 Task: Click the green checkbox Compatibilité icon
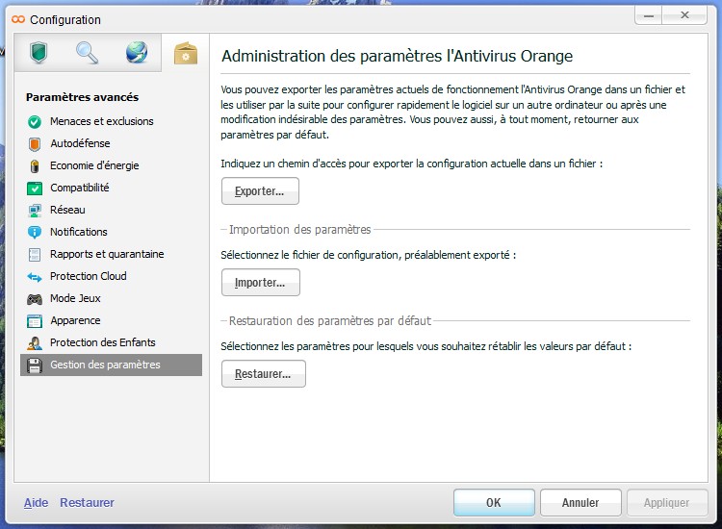click(x=35, y=188)
